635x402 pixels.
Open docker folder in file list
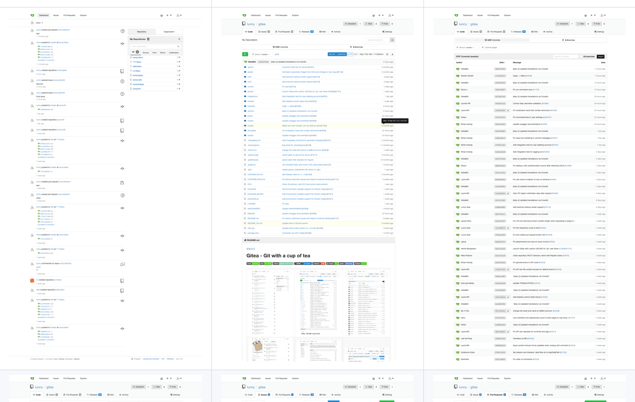click(250, 92)
